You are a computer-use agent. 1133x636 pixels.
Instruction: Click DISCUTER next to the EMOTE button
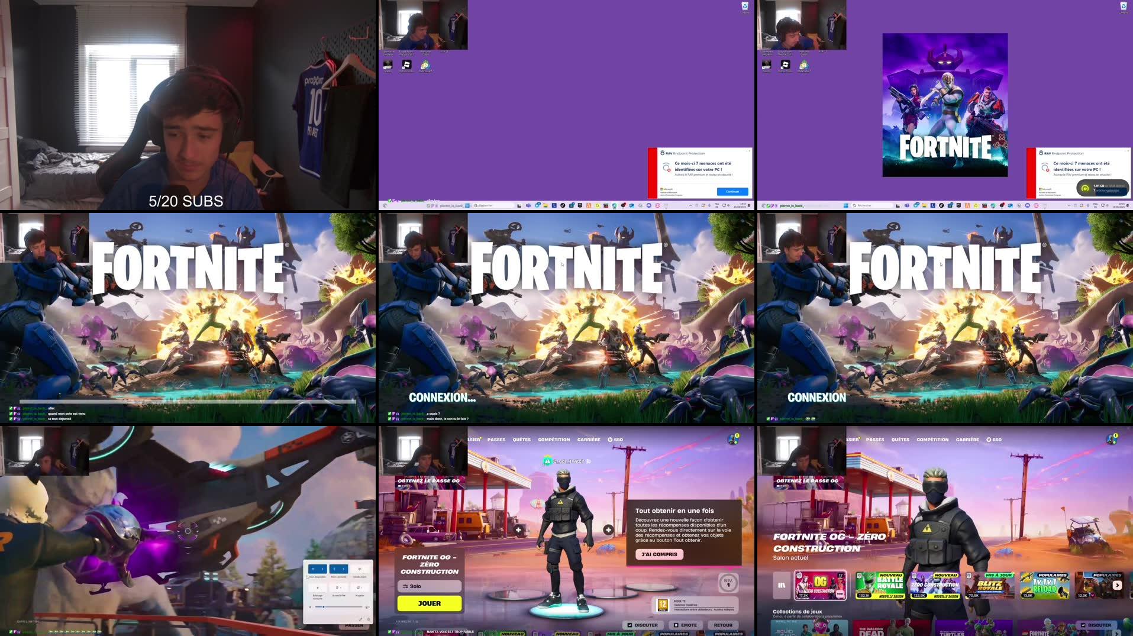[643, 625]
